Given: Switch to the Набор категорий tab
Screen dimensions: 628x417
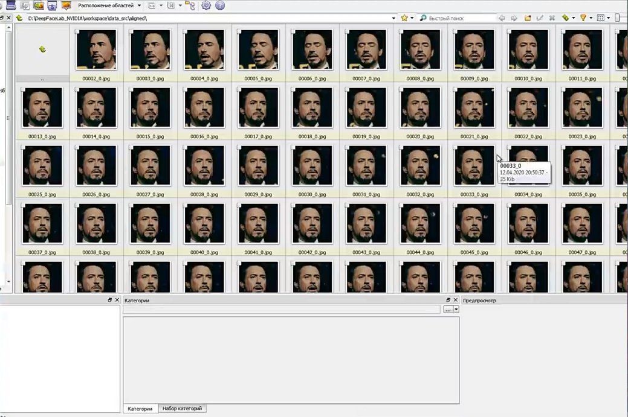Looking at the screenshot, I should [182, 409].
